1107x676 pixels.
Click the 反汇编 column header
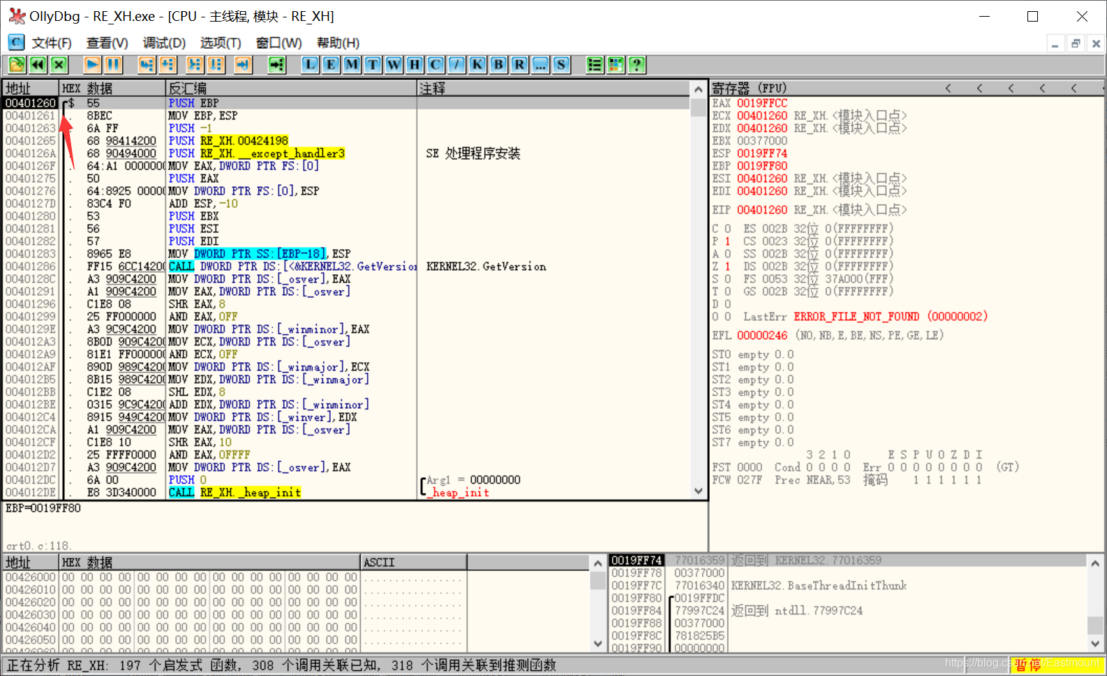click(291, 89)
